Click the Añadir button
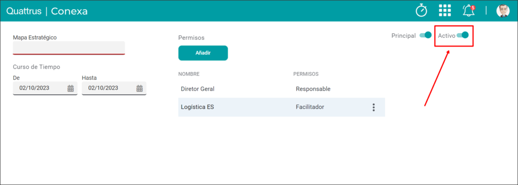 pyautogui.click(x=203, y=53)
